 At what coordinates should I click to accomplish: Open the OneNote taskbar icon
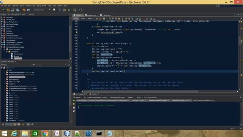(x=56, y=134)
